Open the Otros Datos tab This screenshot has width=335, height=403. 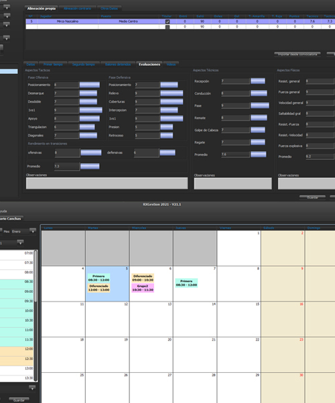tap(109, 9)
